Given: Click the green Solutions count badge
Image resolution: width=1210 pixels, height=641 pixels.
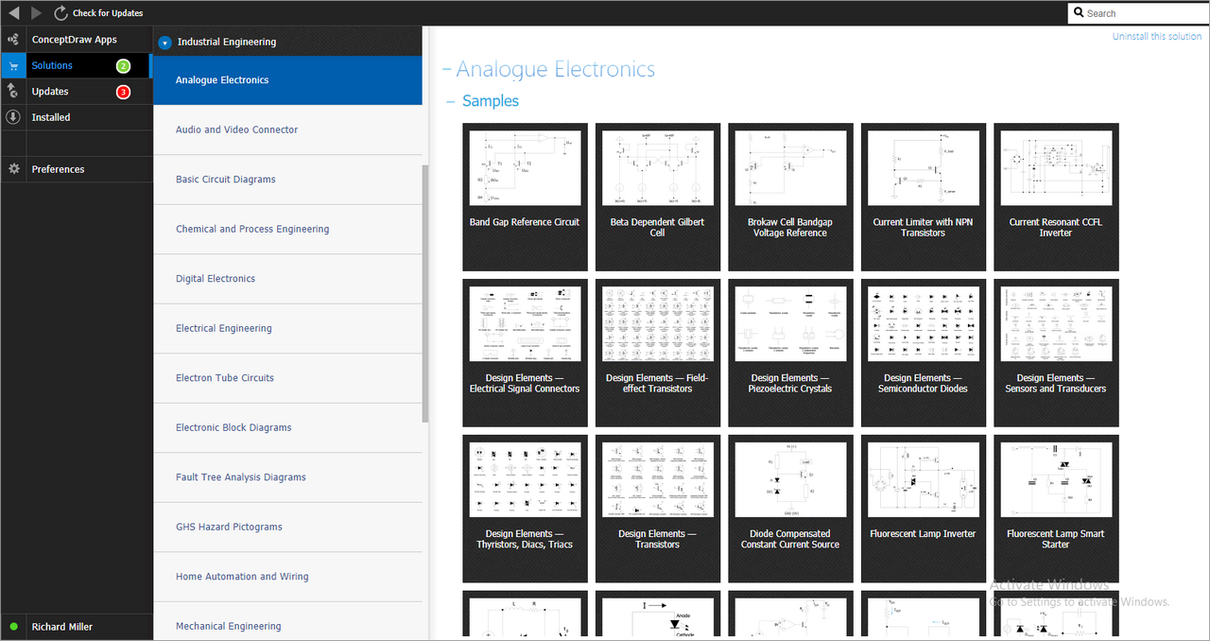Looking at the screenshot, I should [123, 66].
